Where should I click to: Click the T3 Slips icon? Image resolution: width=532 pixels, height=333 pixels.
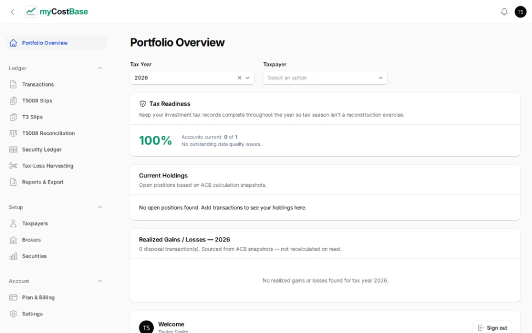[13, 117]
